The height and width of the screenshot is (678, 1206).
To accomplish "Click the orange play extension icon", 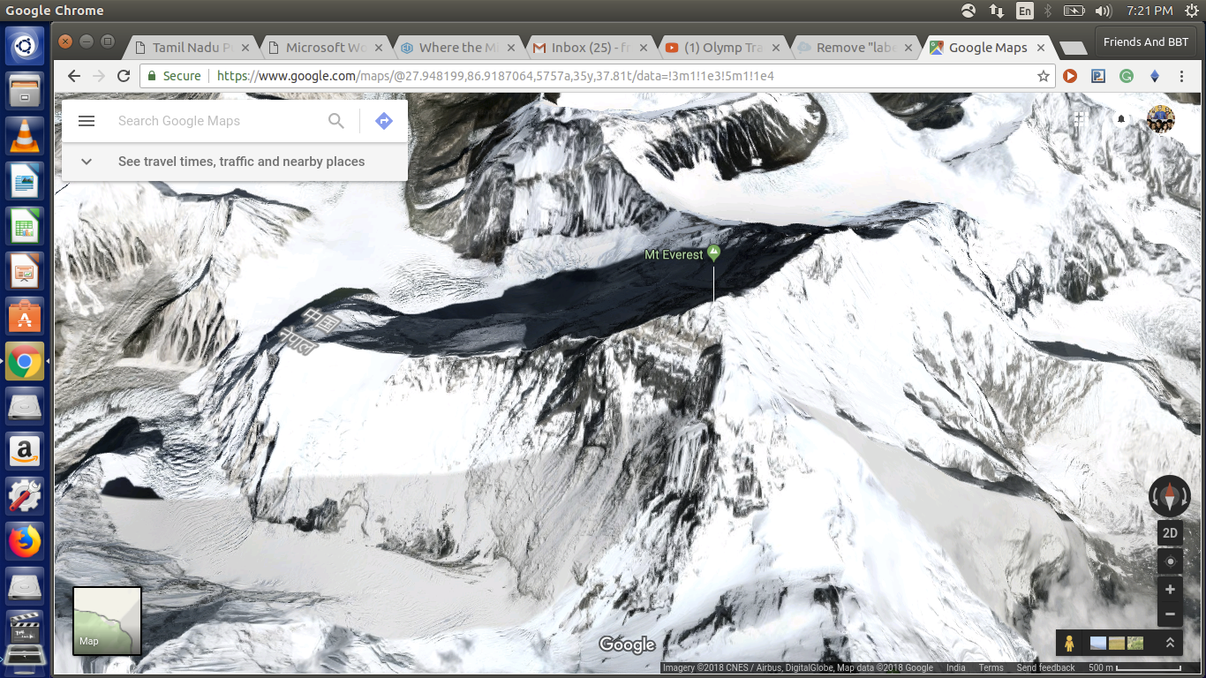I will coord(1070,76).
